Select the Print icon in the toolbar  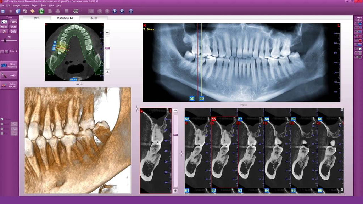58,11
